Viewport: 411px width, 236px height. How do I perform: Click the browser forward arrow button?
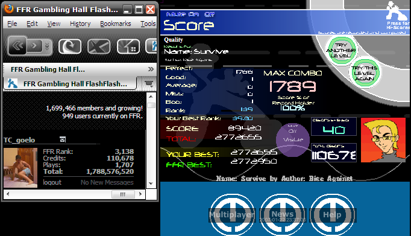(34, 46)
